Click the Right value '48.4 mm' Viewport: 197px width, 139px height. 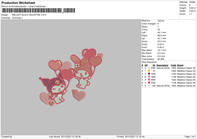162,35
